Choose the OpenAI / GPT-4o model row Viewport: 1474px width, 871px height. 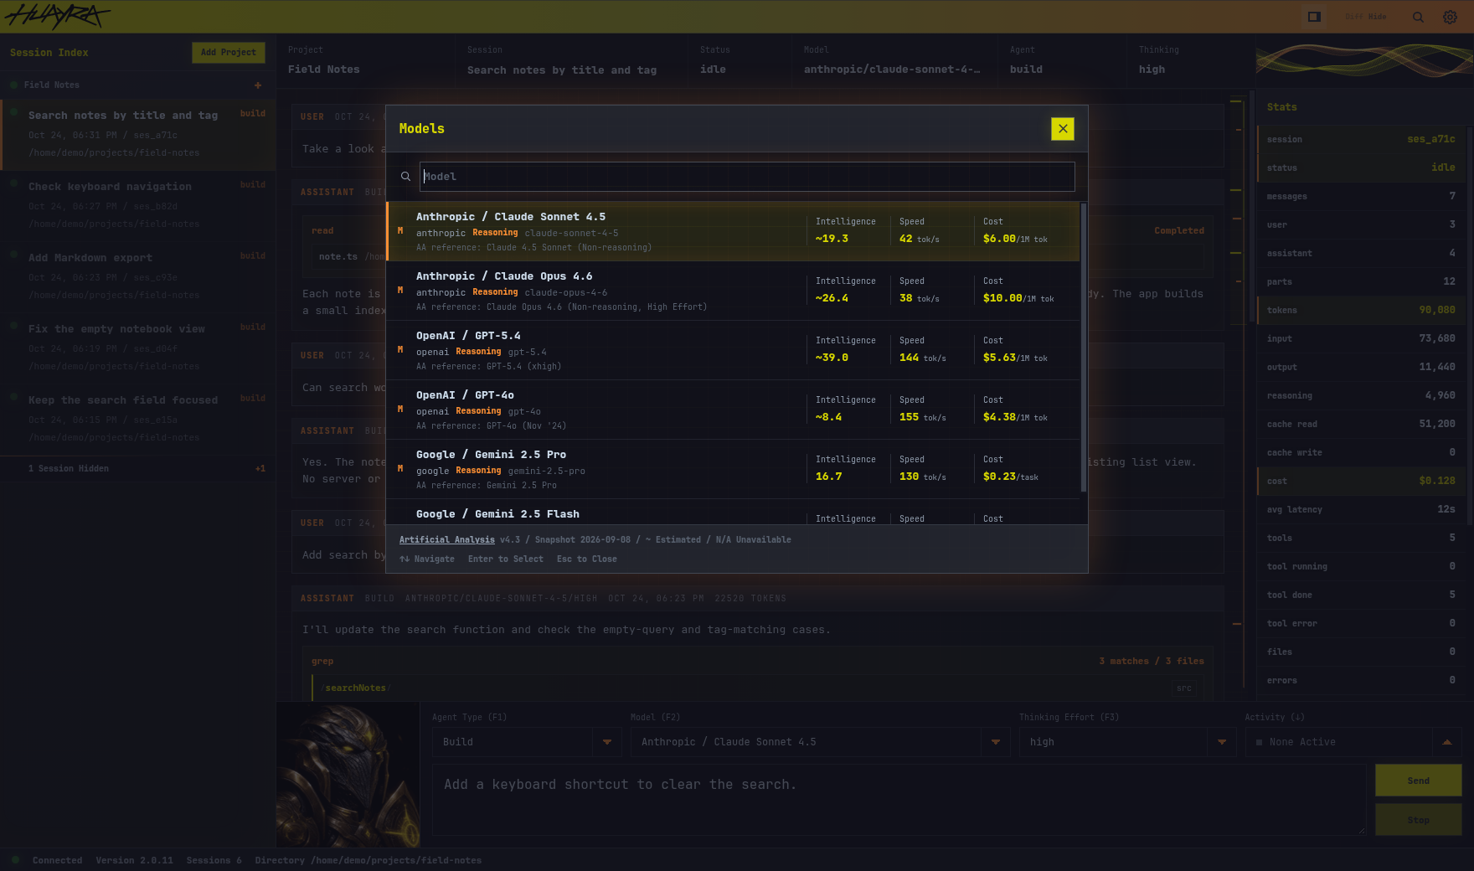click(733, 410)
